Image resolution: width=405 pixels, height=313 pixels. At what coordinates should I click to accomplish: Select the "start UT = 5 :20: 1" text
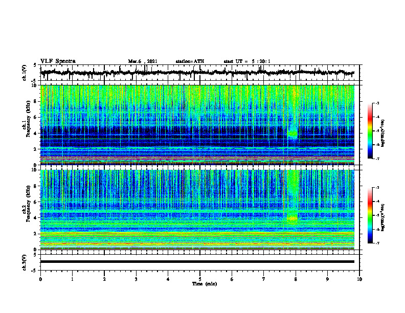(247, 61)
